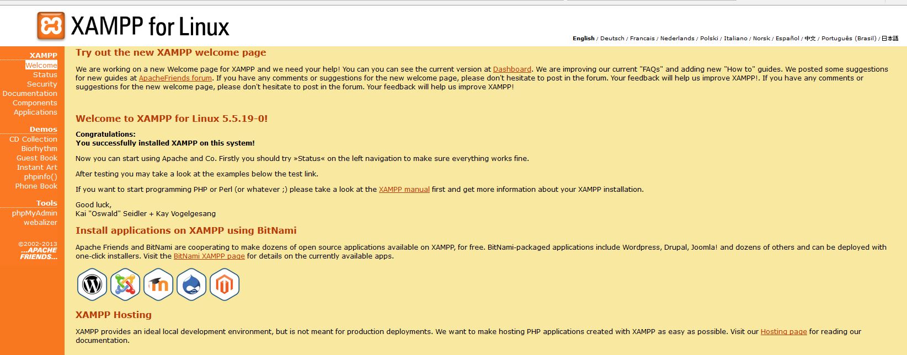907x355 pixels.
Task: Switch language to Japanese 日本語
Action: point(890,38)
